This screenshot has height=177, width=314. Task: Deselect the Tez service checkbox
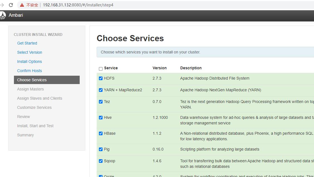coord(101,102)
